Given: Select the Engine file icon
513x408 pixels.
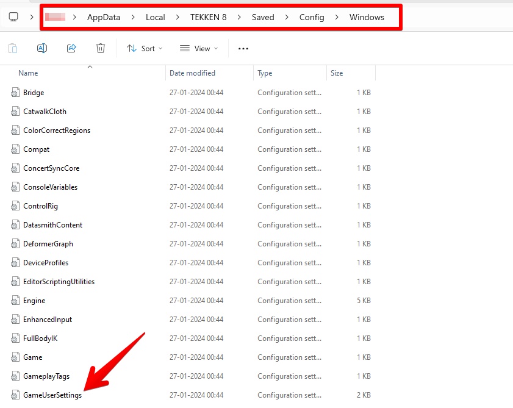Looking at the screenshot, I should coord(15,301).
